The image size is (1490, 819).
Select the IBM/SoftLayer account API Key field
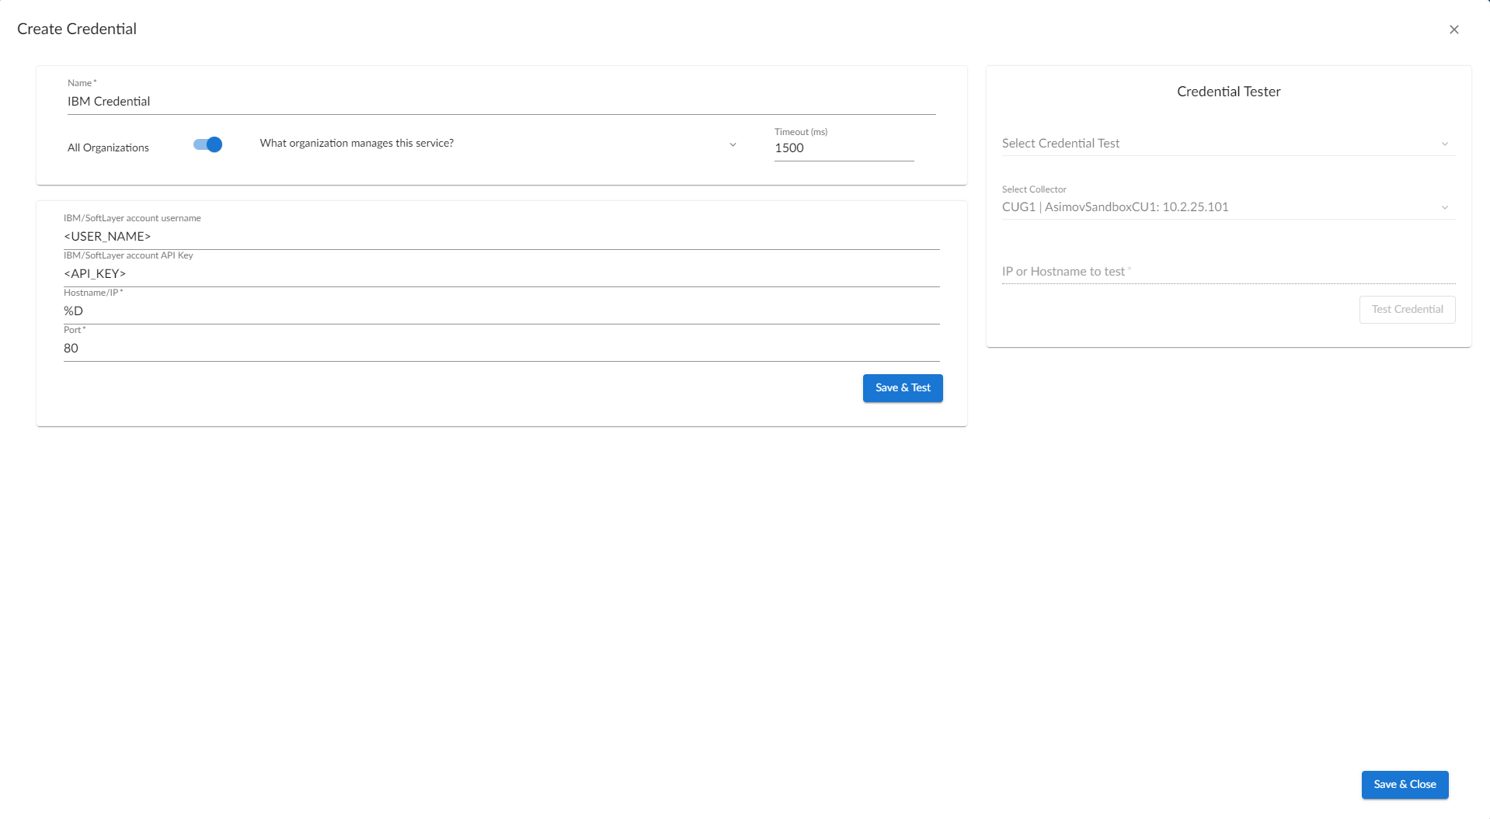click(501, 274)
